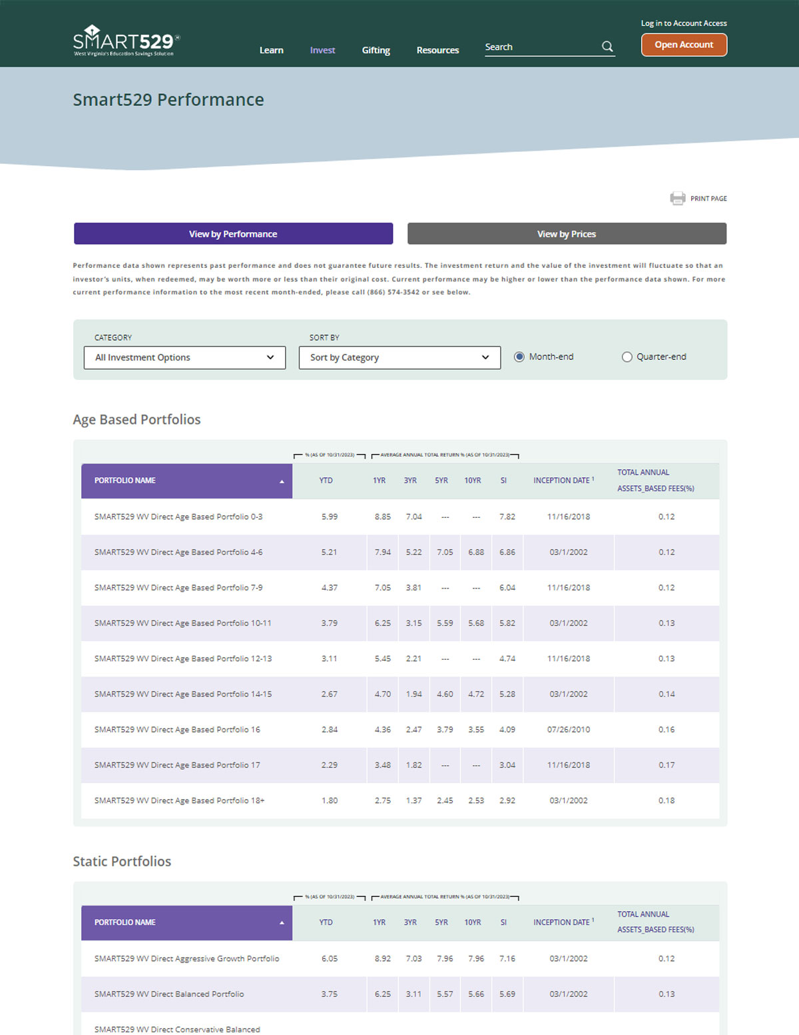Viewport: 799px width, 1035px height.
Task: Click the View by Performance button
Action: click(233, 234)
